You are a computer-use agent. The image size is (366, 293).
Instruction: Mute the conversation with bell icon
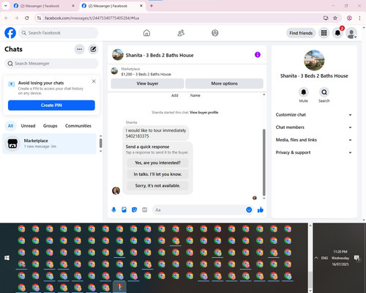tap(304, 92)
